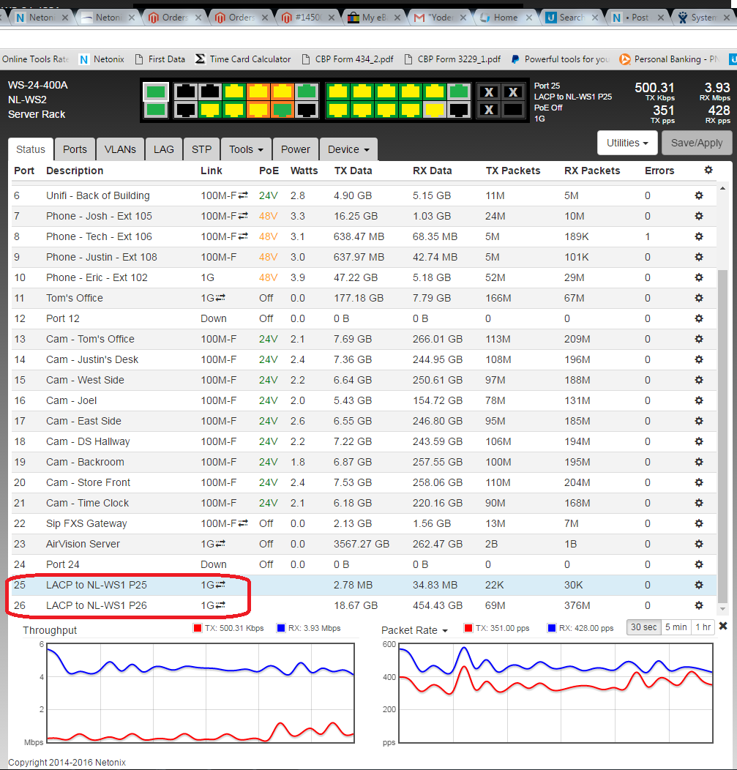Open gear settings for port 23 AirVision Server
Viewport: 737px width, 770px height.
click(x=698, y=544)
